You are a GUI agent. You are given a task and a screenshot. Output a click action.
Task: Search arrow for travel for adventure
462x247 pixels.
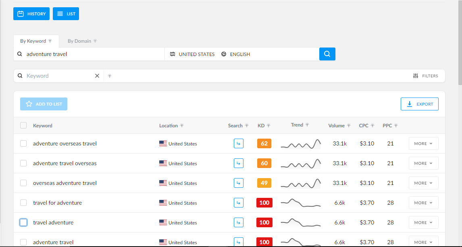pos(239,203)
